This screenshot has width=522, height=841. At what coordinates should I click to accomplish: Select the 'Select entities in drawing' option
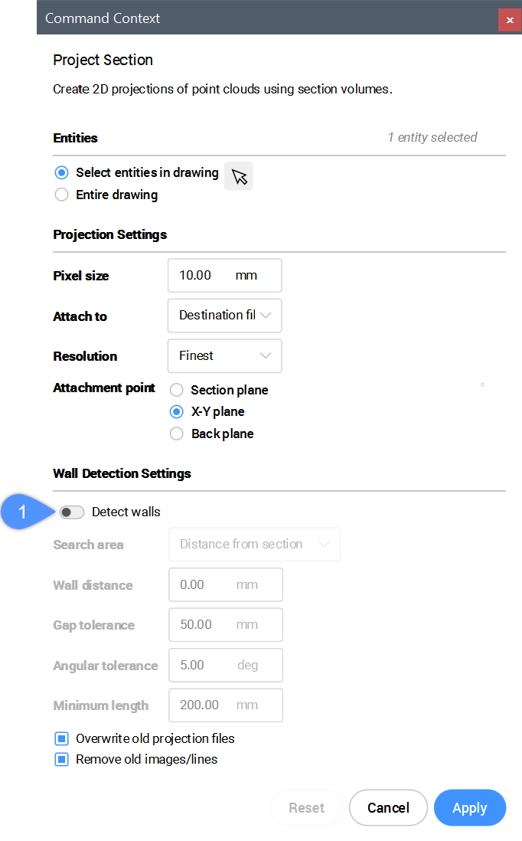62,173
